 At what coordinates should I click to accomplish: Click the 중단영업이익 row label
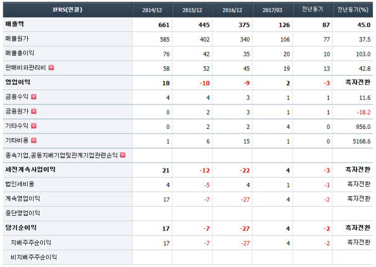(x=23, y=213)
